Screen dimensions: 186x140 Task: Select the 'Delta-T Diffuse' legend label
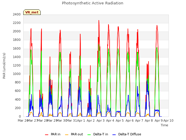tap(130, 134)
